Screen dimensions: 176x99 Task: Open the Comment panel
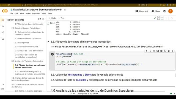[x=142, y=11]
